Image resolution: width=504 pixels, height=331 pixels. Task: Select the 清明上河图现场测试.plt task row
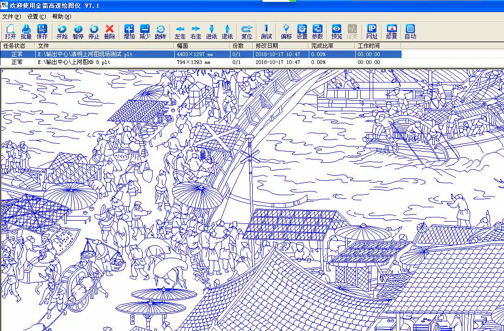click(201, 54)
